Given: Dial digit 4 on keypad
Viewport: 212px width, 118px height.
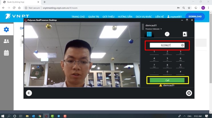Looking at the screenshot, I should (x=154, y=59).
